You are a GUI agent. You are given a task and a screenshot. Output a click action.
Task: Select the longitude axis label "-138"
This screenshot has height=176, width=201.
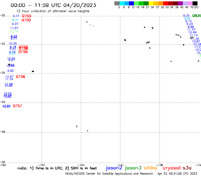(160, 165)
